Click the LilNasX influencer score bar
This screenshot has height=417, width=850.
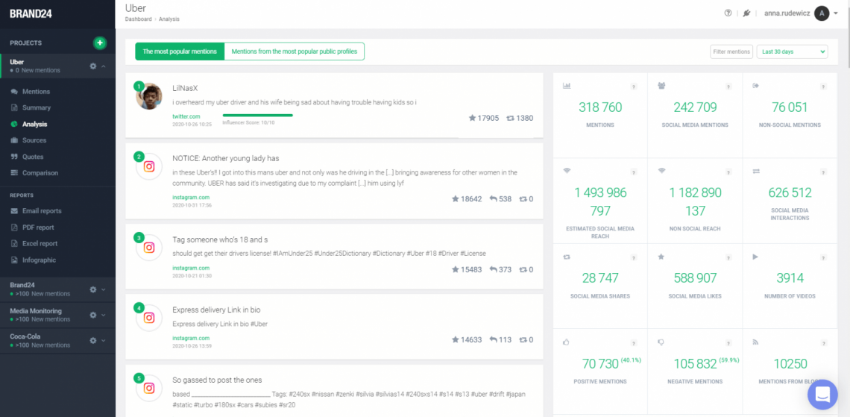[258, 116]
